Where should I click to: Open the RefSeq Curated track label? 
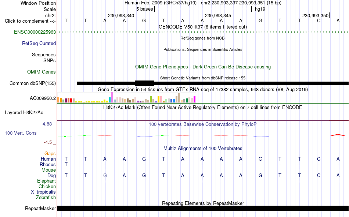point(39,44)
